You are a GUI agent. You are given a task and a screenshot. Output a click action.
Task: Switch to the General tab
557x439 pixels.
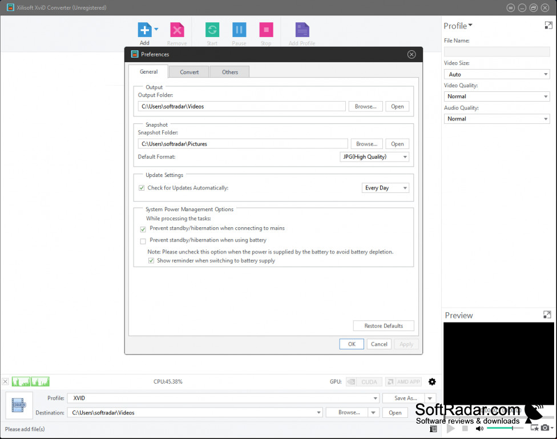148,71
